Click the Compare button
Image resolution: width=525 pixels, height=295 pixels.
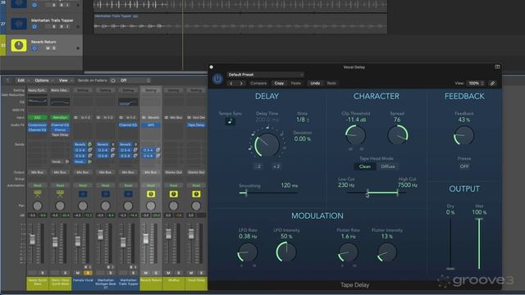coord(258,84)
